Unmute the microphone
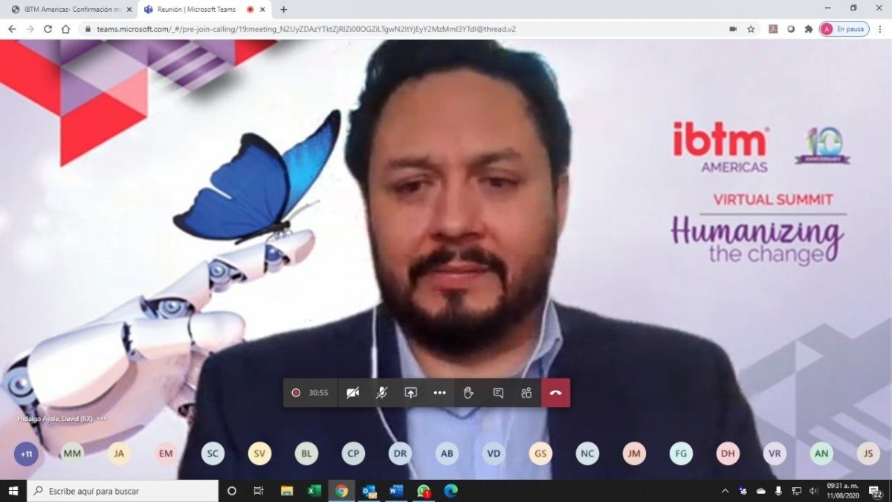Viewport: 892px width, 502px height. tap(381, 392)
